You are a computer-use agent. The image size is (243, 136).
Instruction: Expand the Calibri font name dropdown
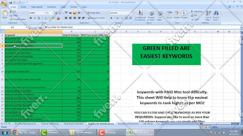(x=44, y=13)
